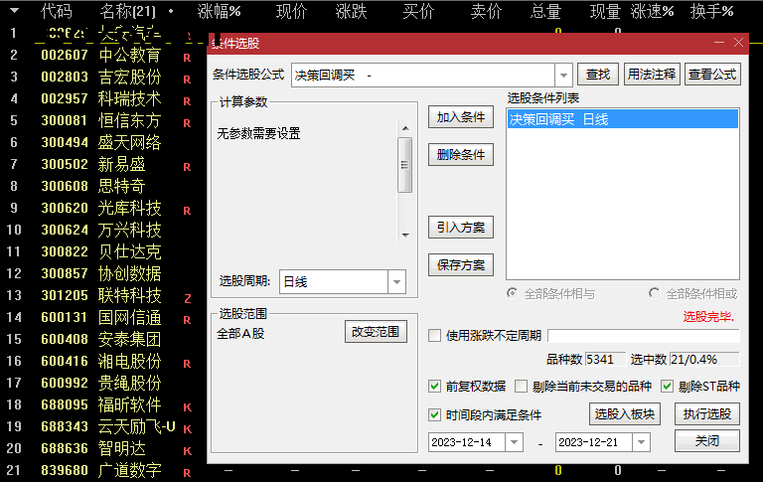Click the K marker beside 福昕软件

point(188,407)
